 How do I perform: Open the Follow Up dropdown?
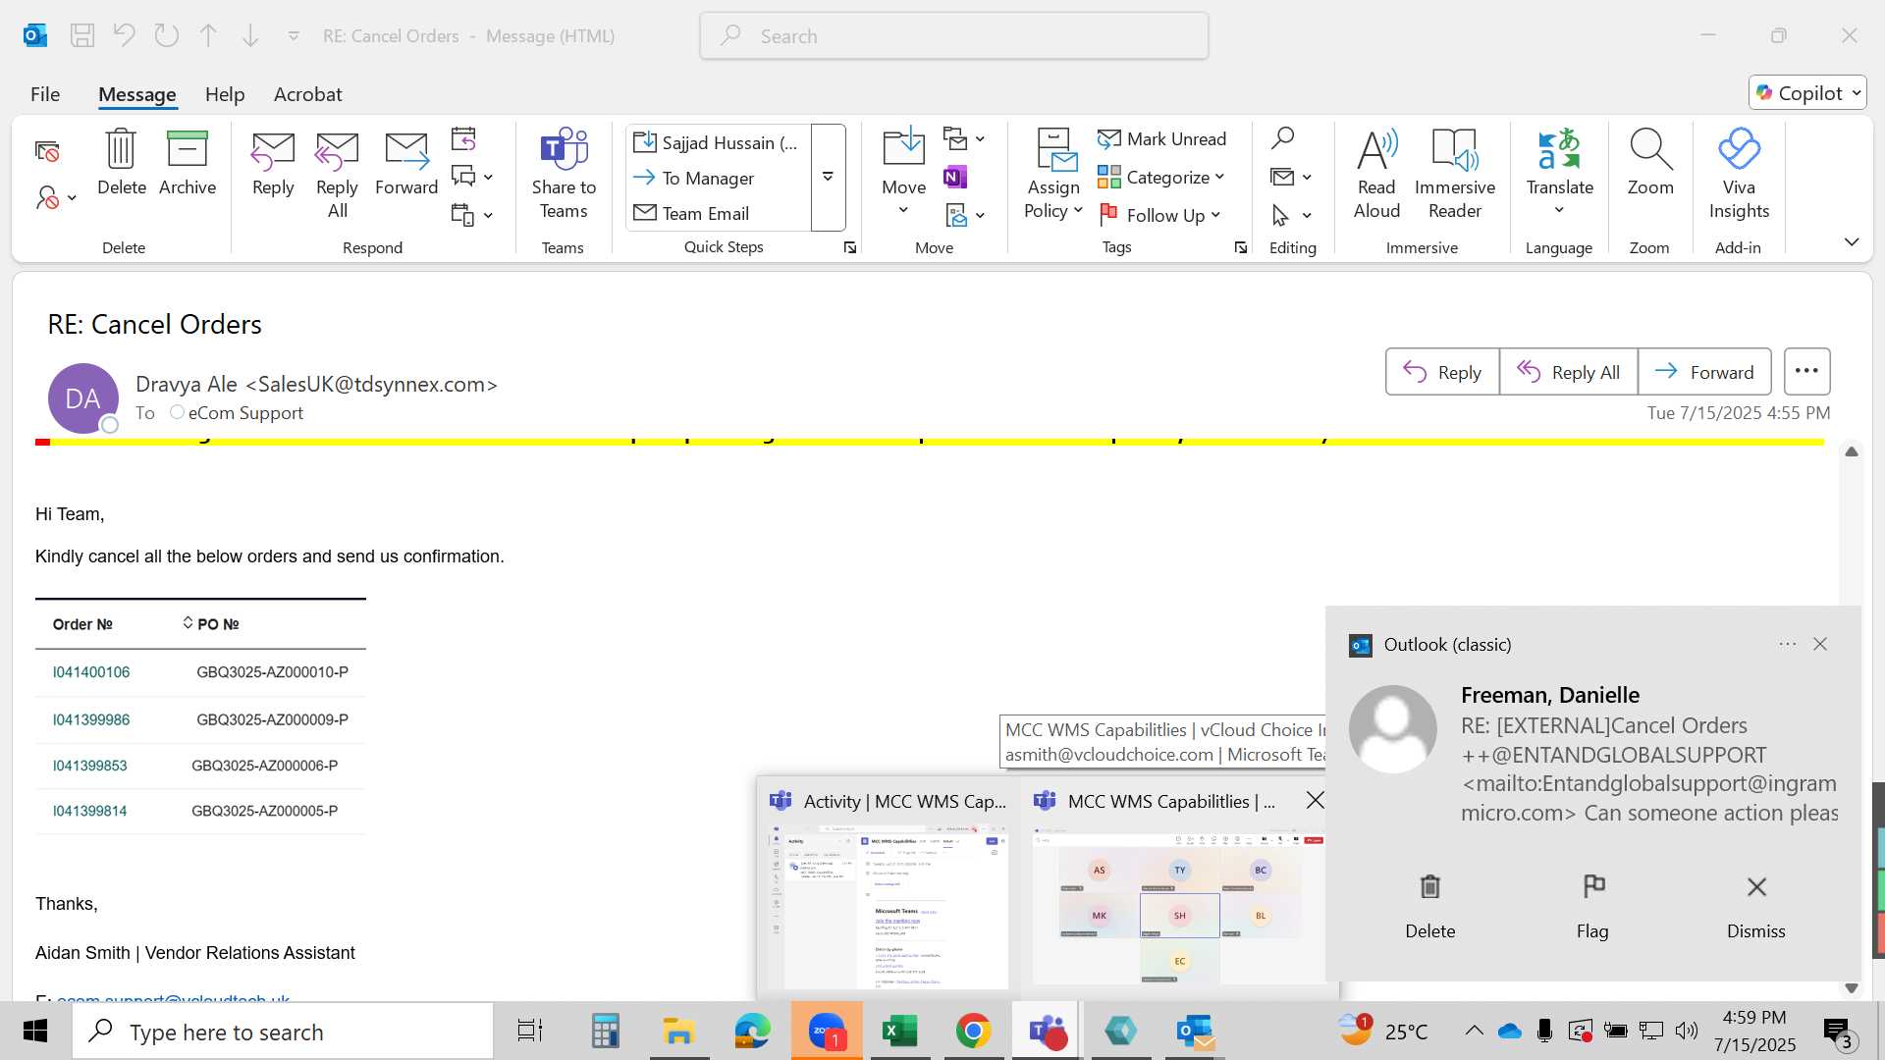pyautogui.click(x=1160, y=215)
